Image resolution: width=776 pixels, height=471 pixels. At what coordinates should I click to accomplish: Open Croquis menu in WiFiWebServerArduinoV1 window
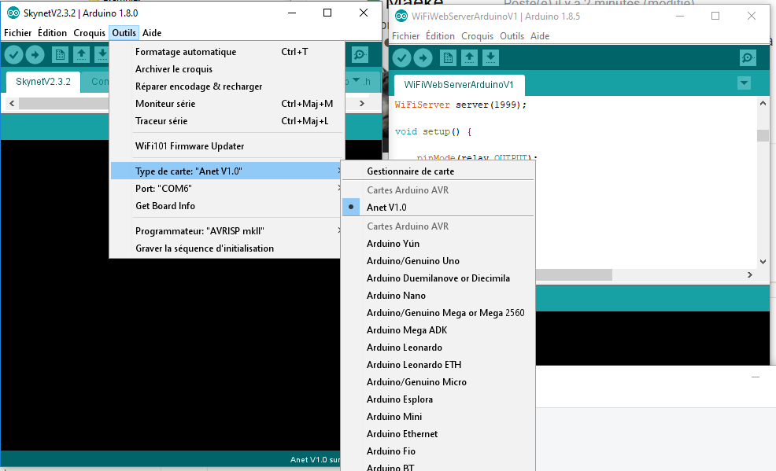tap(477, 35)
